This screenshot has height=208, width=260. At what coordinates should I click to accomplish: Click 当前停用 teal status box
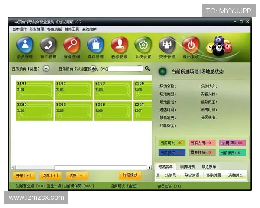(232, 153)
